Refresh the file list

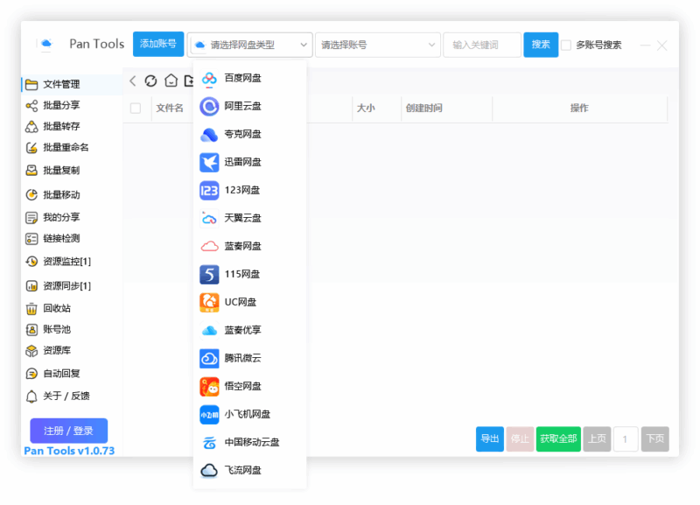pyautogui.click(x=150, y=81)
